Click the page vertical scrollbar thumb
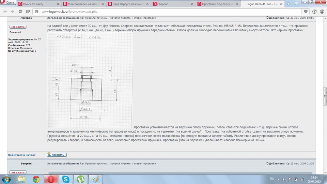 click(325, 96)
